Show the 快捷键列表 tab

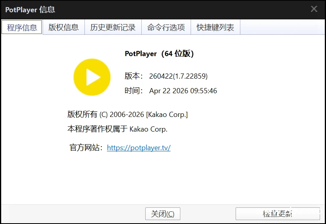pos(215,27)
